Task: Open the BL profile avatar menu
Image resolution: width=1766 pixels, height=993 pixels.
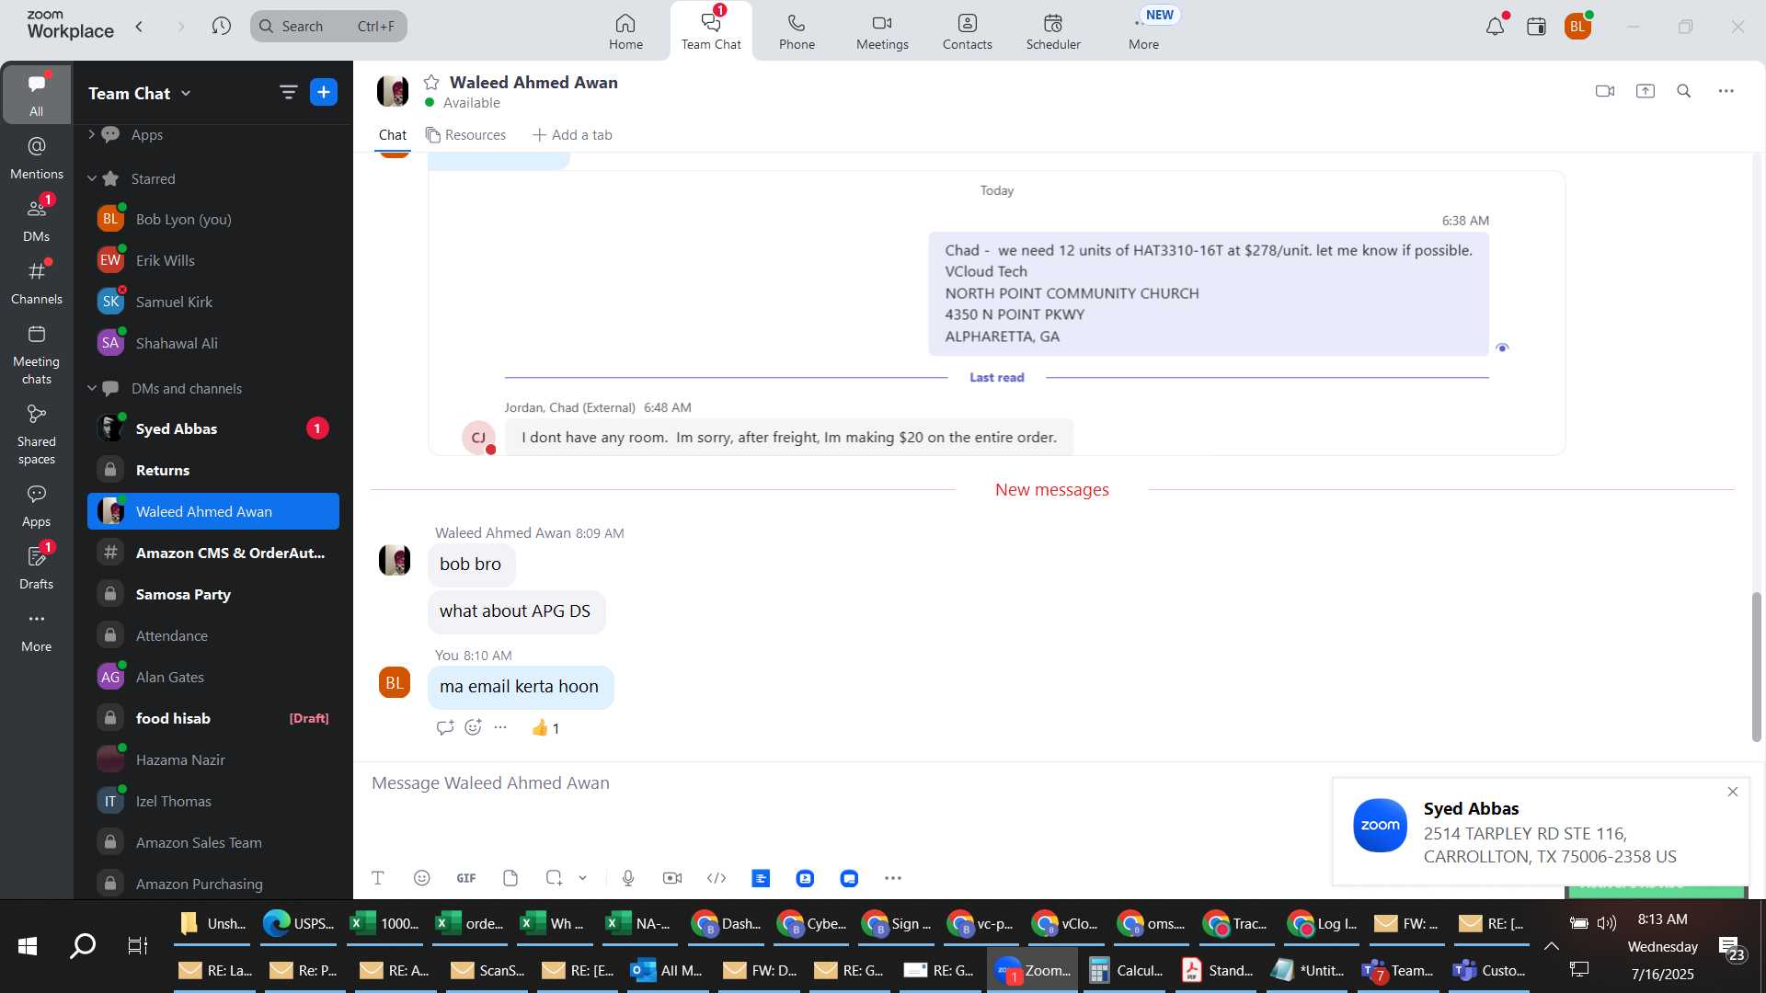Action: click(1577, 27)
